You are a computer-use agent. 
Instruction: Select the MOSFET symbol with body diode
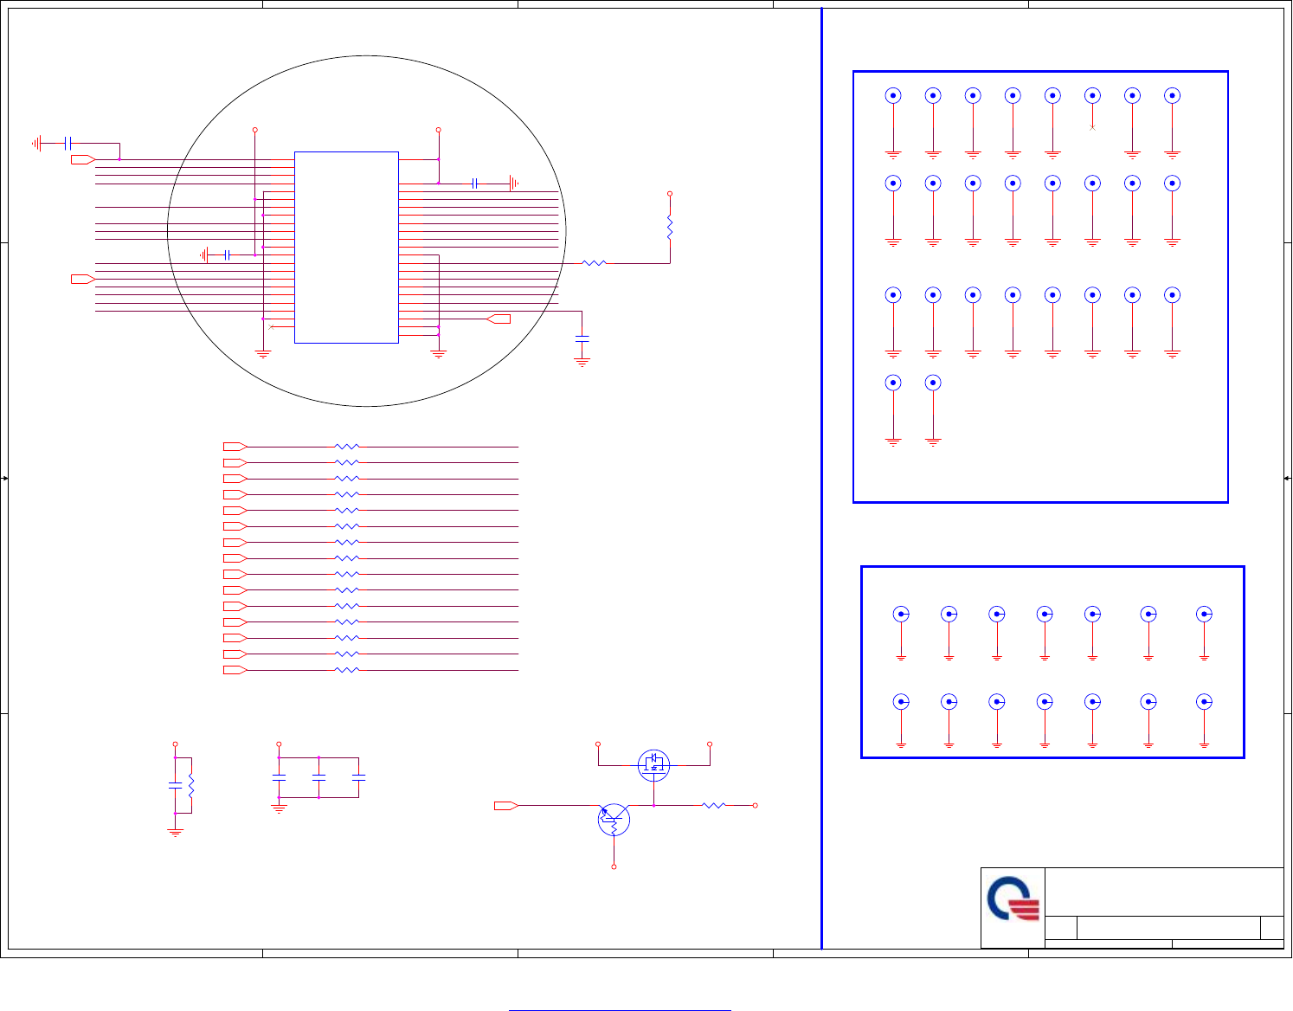coord(653,765)
